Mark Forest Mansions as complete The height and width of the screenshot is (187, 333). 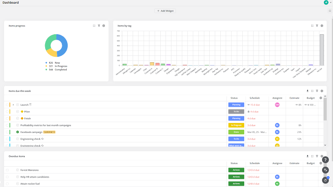pyautogui.click(x=18, y=170)
